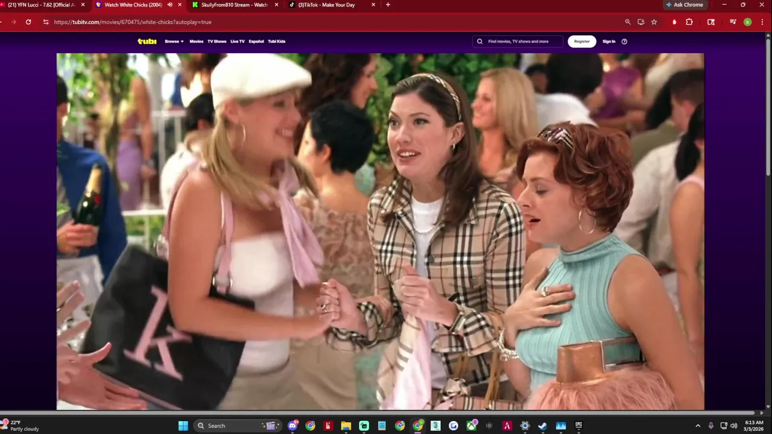Open the green profile avatar
Screen dimensions: 772x434
click(747, 22)
